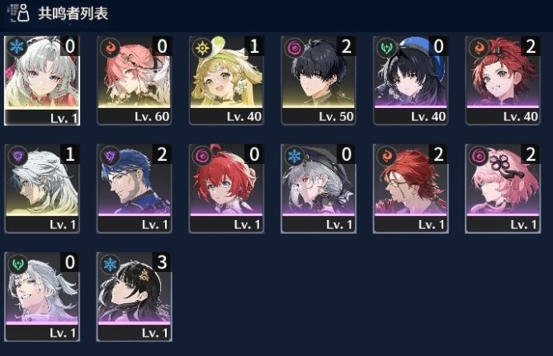This screenshot has height=356, width=553.
Task: Click the Lv. 1 label on the first card
Action: point(64,119)
